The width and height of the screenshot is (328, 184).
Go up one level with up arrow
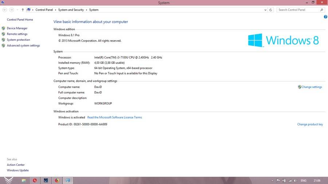coord(23,10)
